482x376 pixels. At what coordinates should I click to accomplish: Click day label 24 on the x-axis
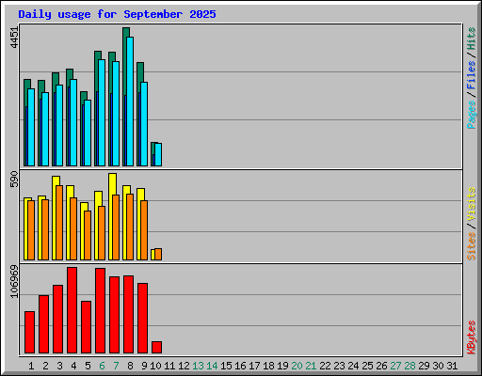353,366
